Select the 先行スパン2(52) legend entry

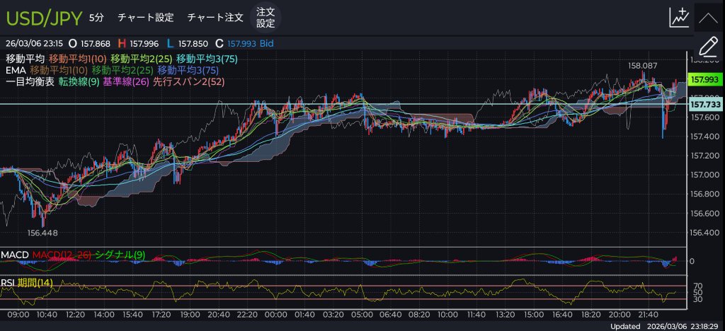pos(188,82)
